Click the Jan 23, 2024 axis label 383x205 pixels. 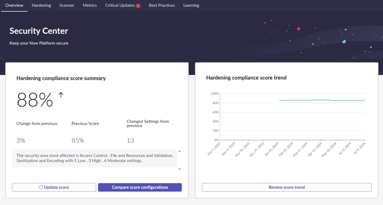click(272, 149)
